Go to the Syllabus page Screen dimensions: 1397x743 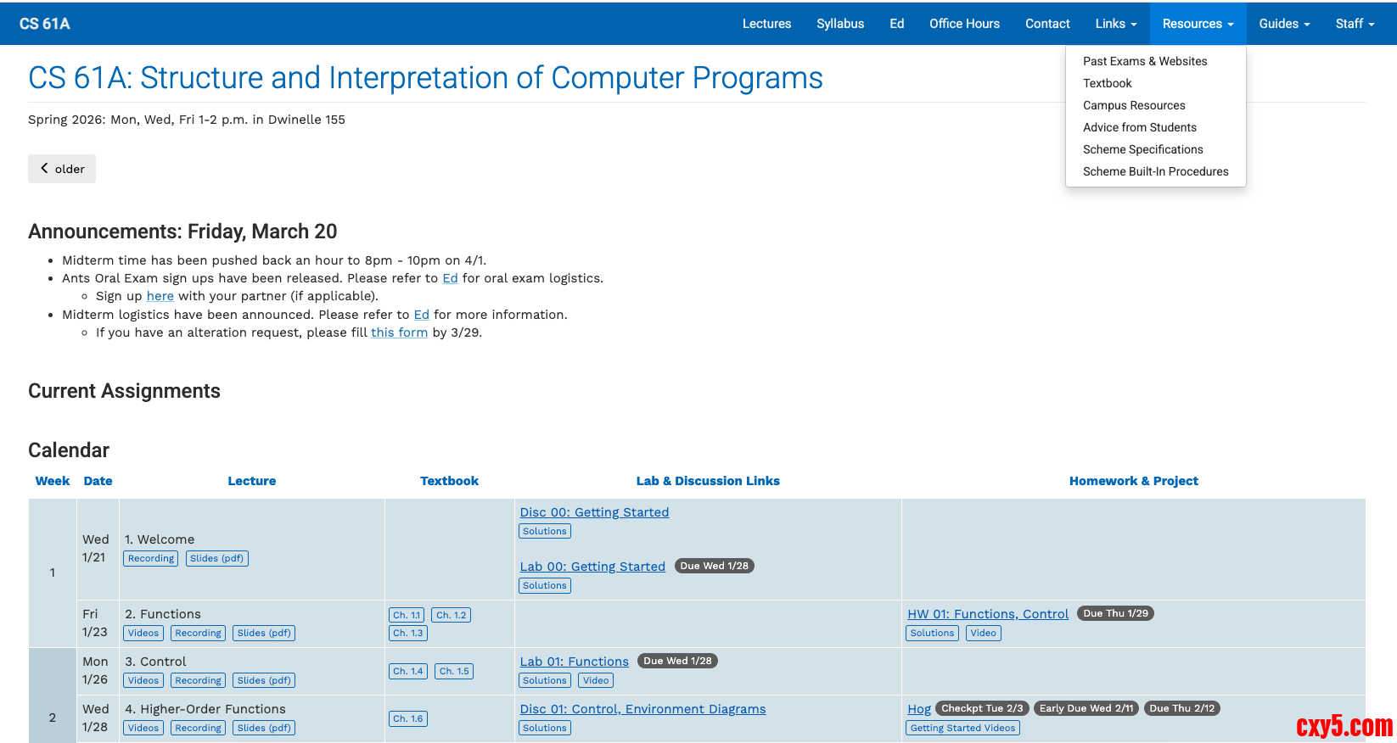click(x=840, y=24)
